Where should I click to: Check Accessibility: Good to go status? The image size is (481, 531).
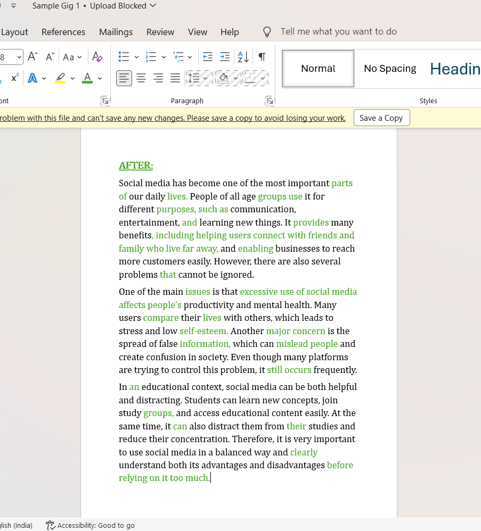(x=90, y=525)
